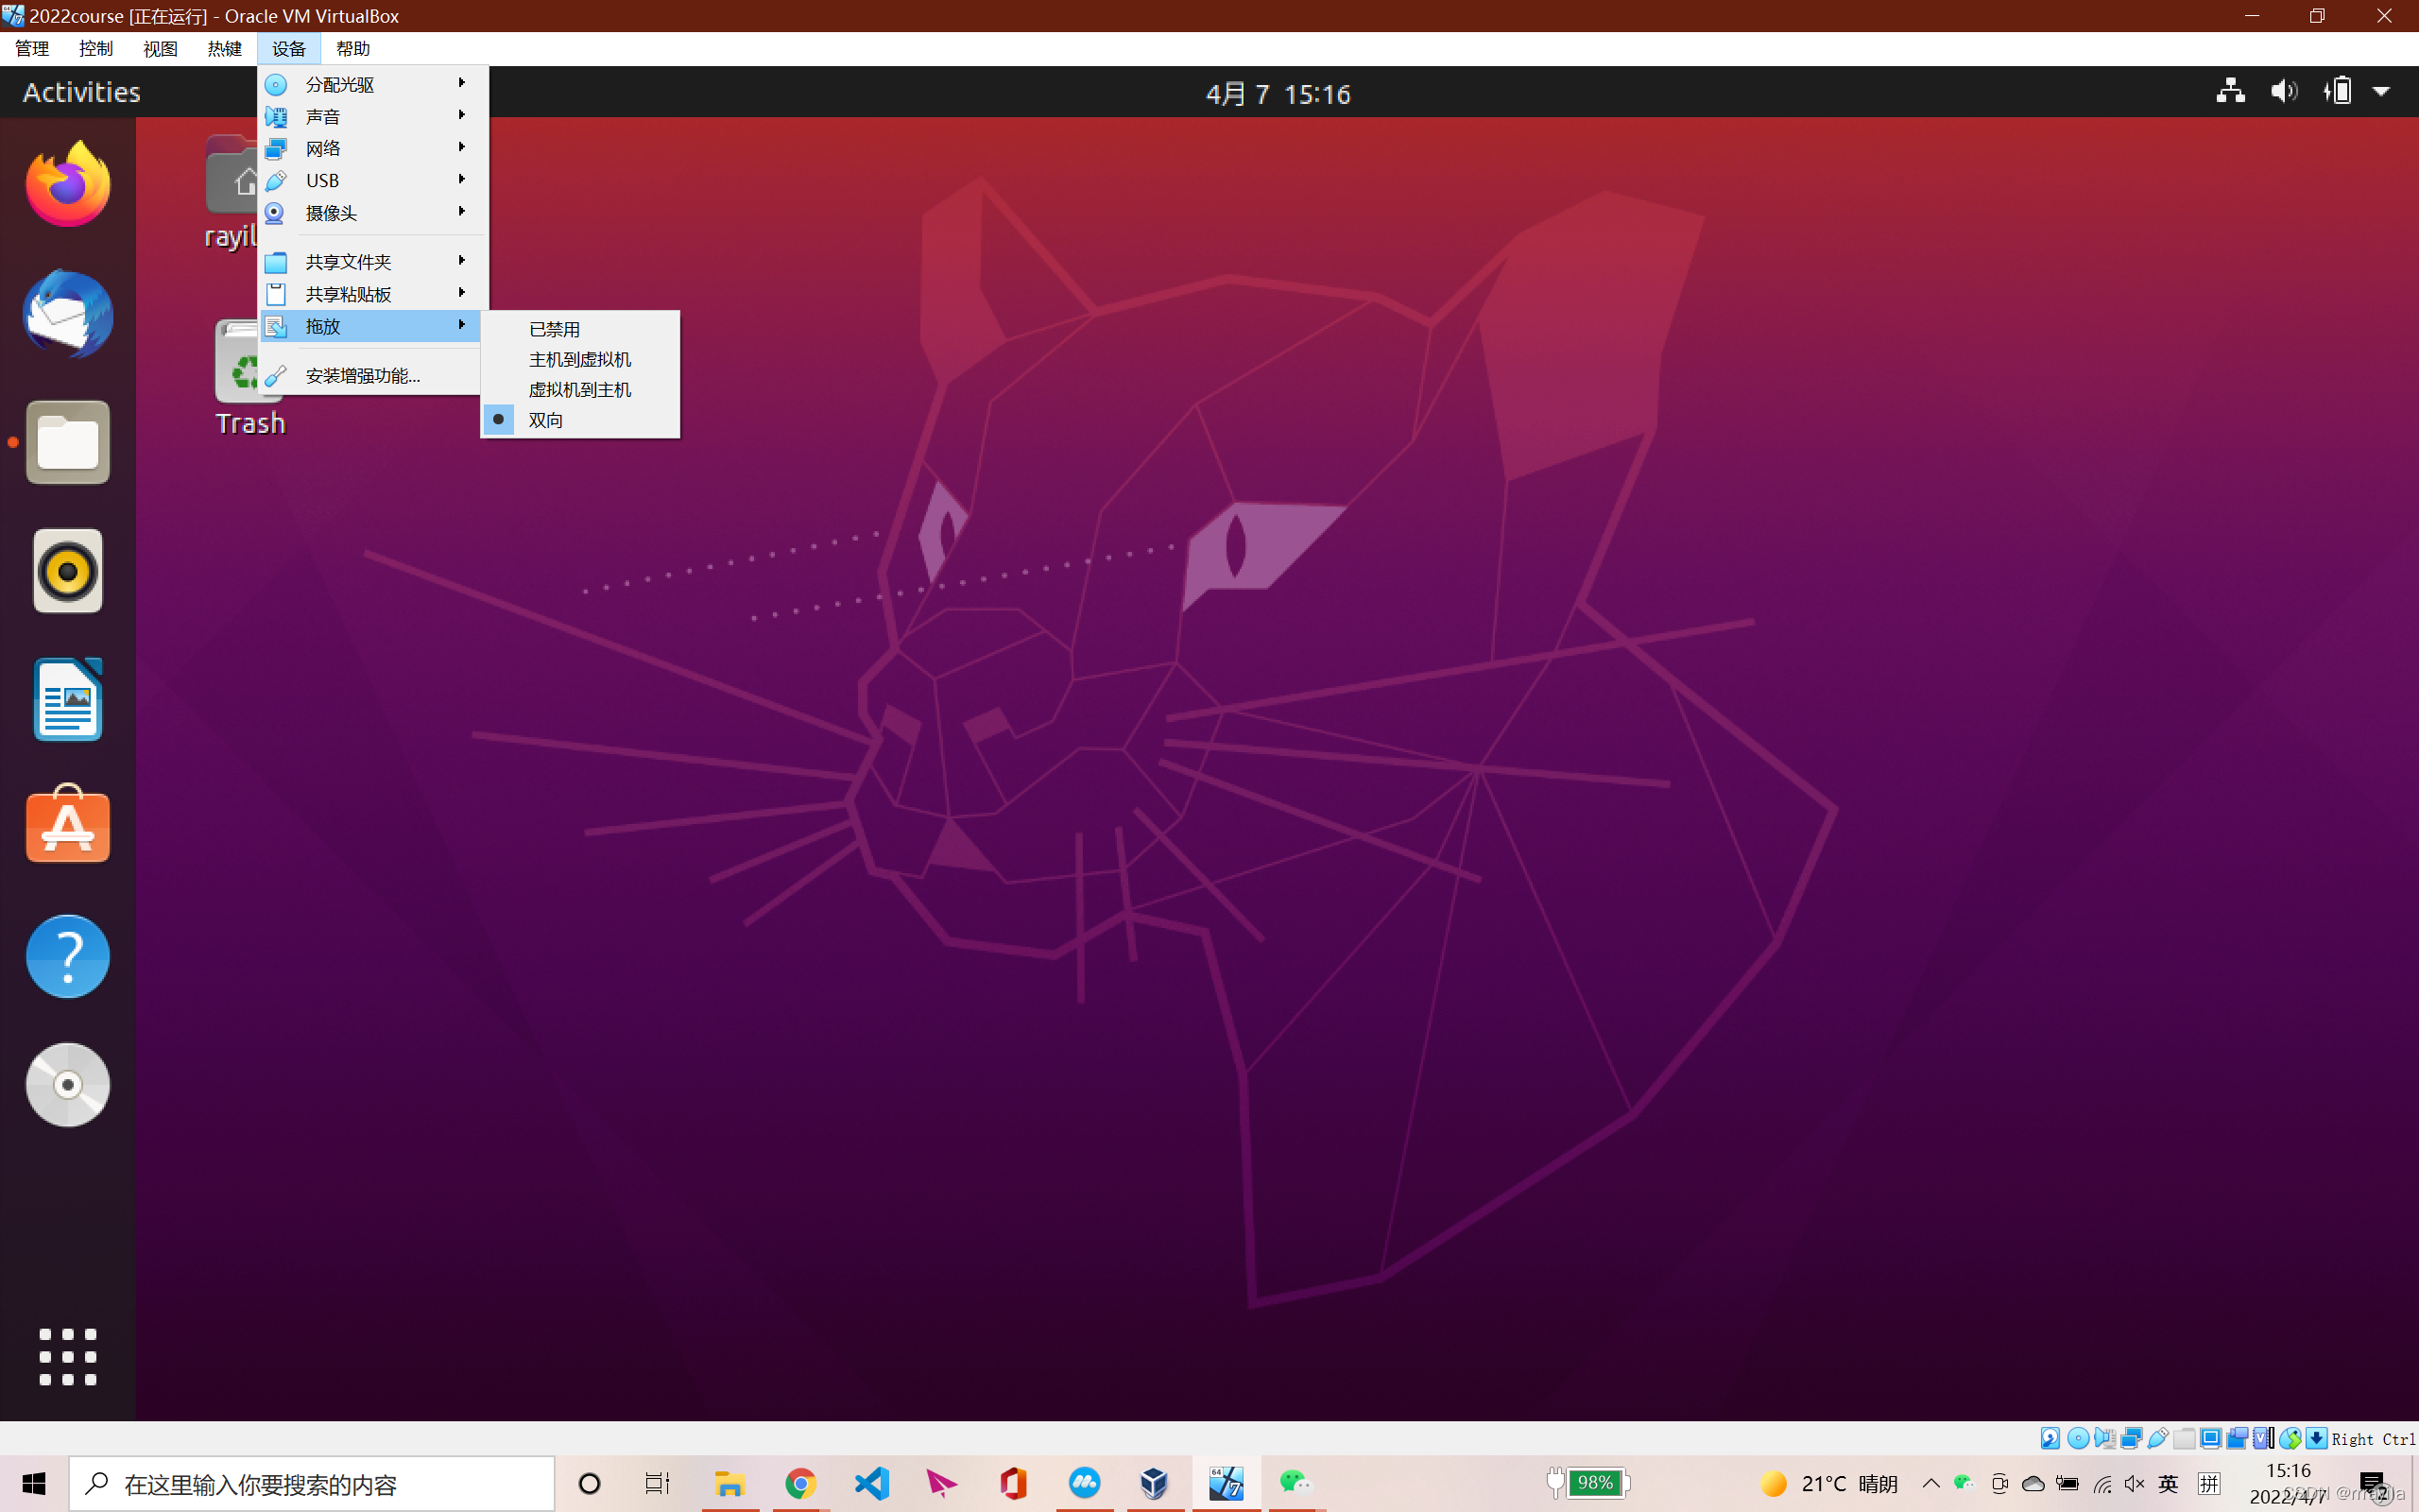The image size is (2419, 1512).
Task: Open the 控制 menu
Action: (x=96, y=48)
